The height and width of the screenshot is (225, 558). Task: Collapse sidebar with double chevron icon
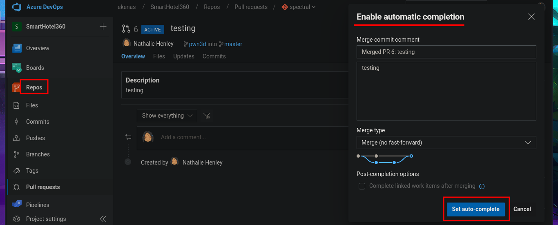[x=103, y=219]
